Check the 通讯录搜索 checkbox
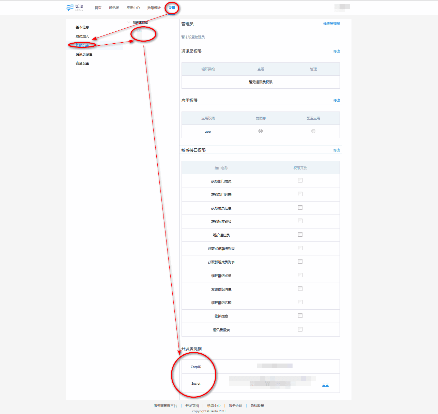The width and height of the screenshot is (438, 414). (300, 329)
